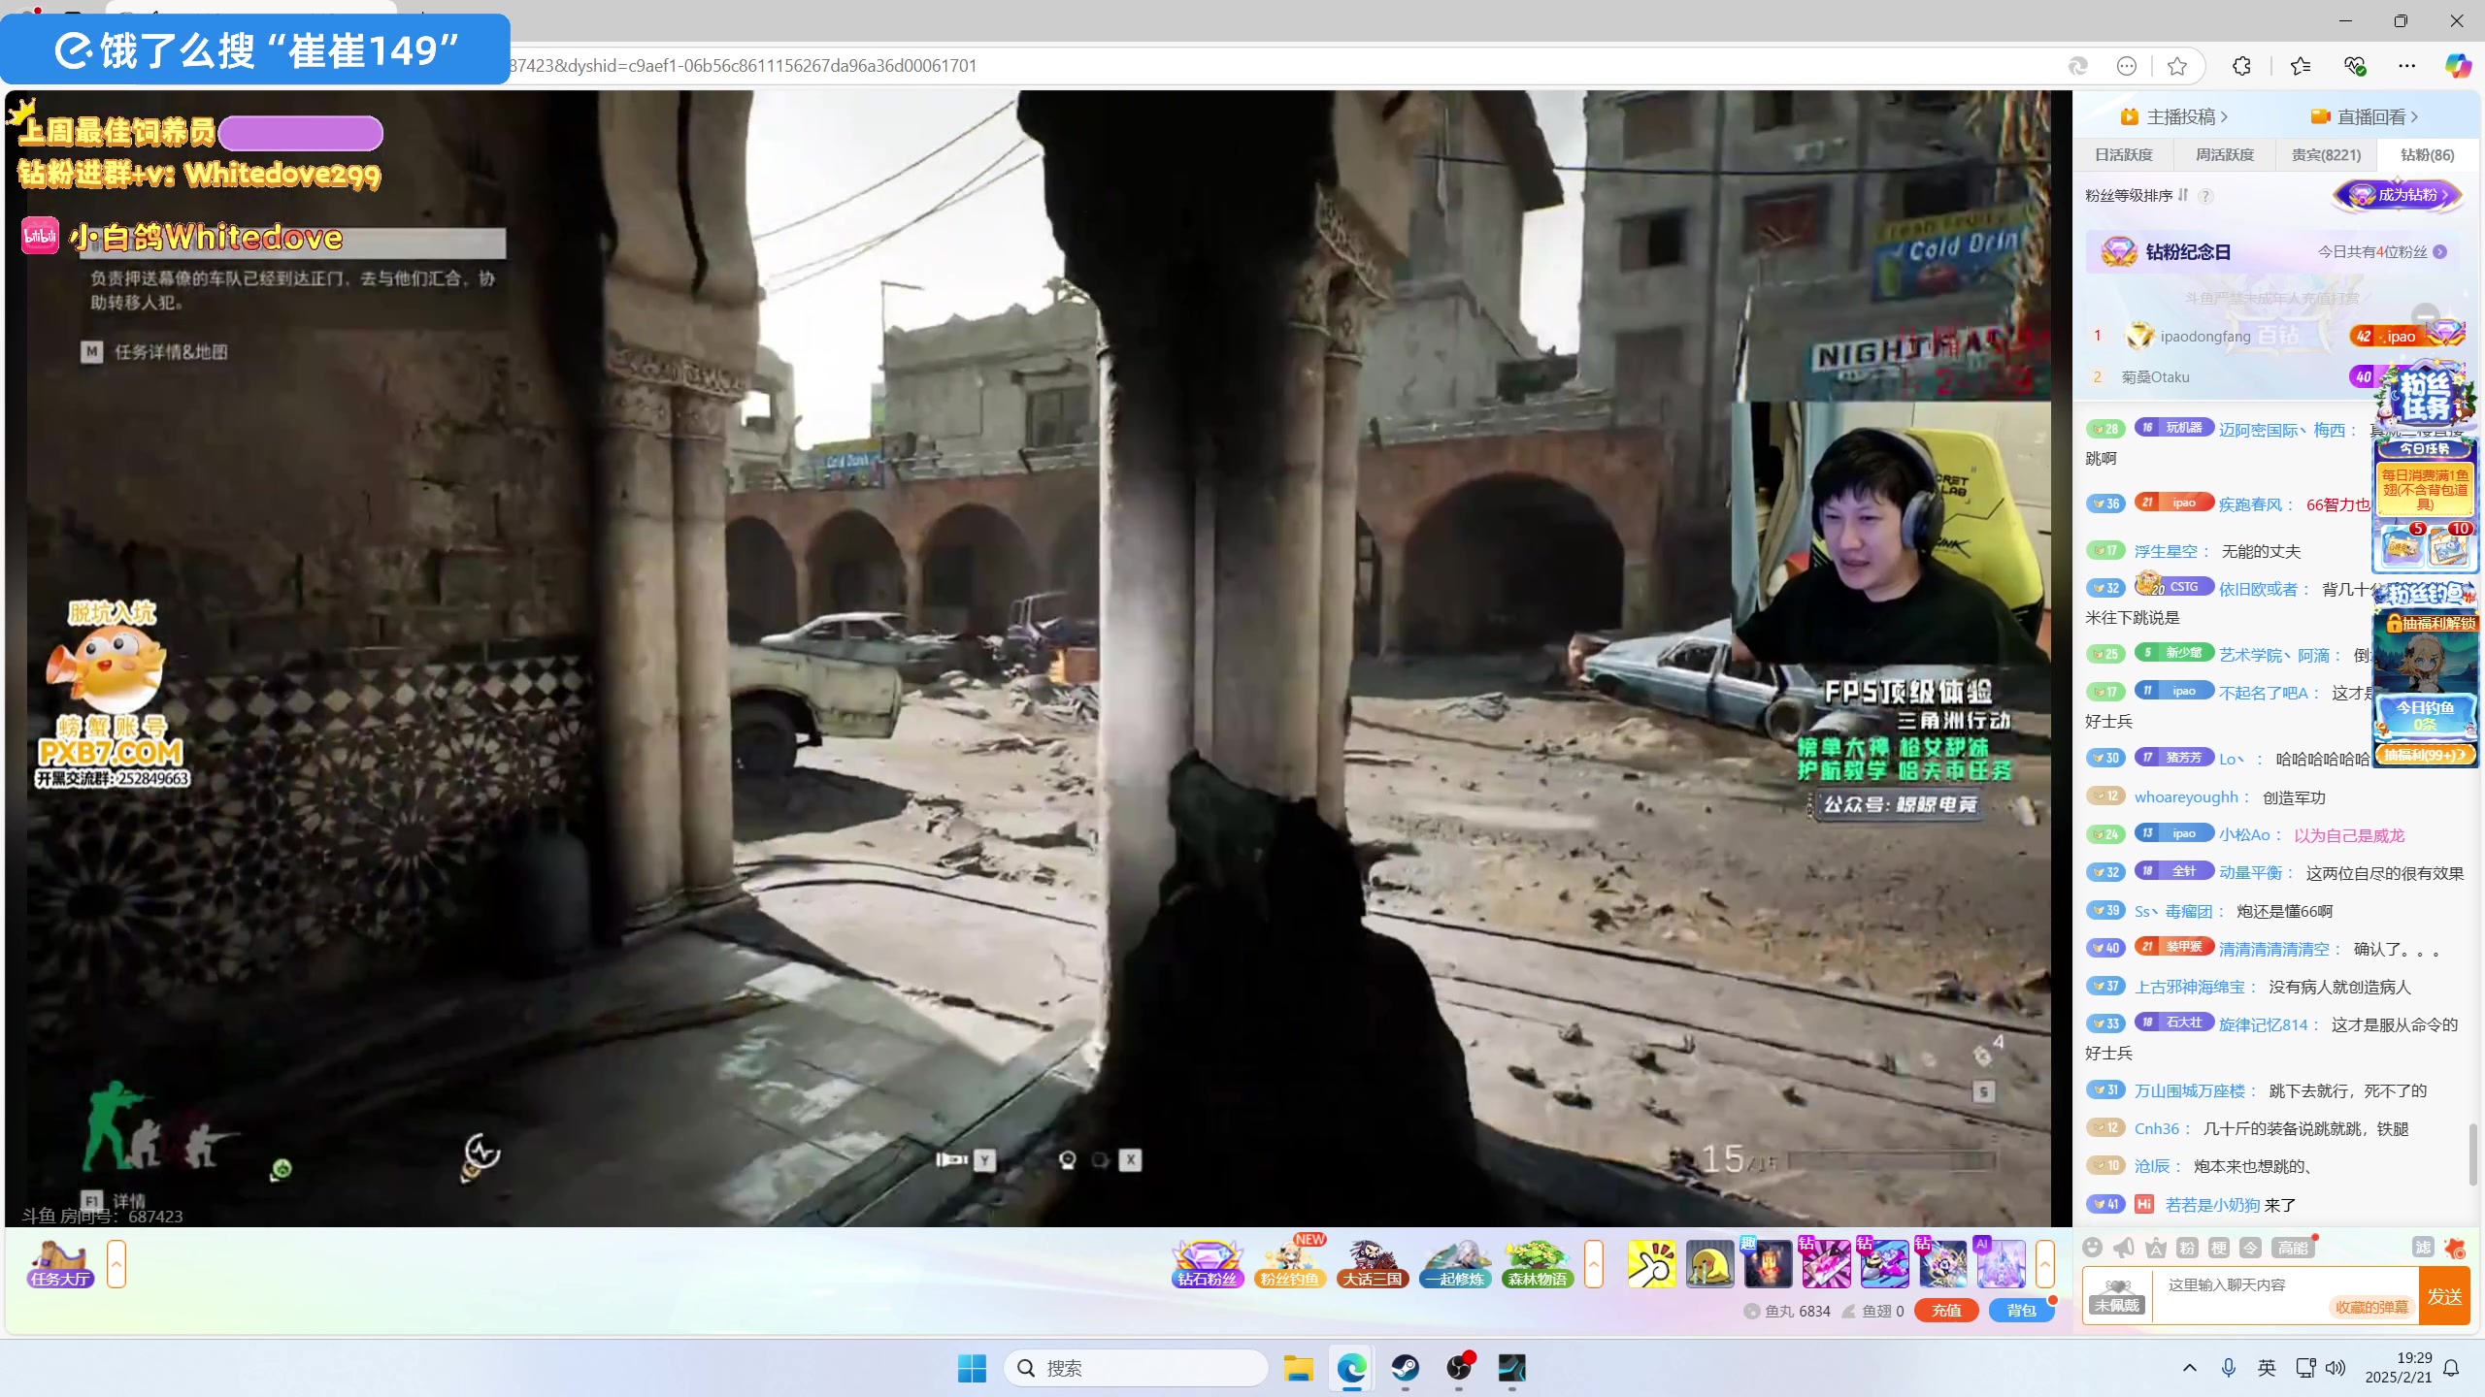Click the chat panel scrollbar

2471,1154
